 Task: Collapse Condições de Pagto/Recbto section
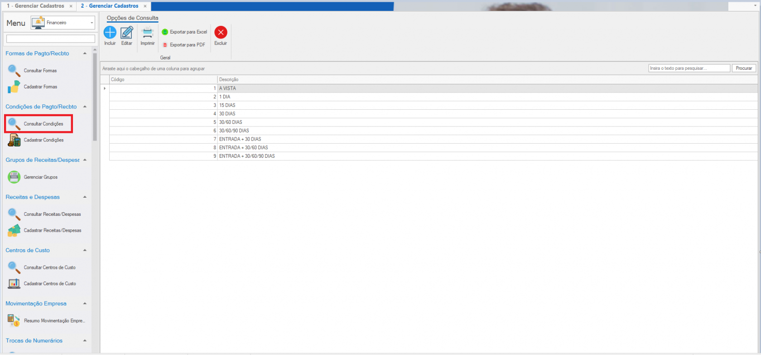85,107
